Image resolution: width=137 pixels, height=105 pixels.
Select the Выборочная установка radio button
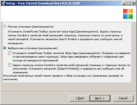point(5,48)
